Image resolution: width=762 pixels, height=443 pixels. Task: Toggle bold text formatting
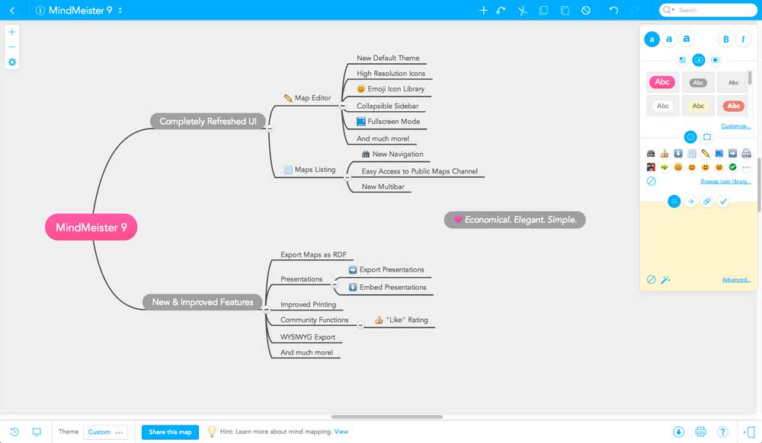726,40
